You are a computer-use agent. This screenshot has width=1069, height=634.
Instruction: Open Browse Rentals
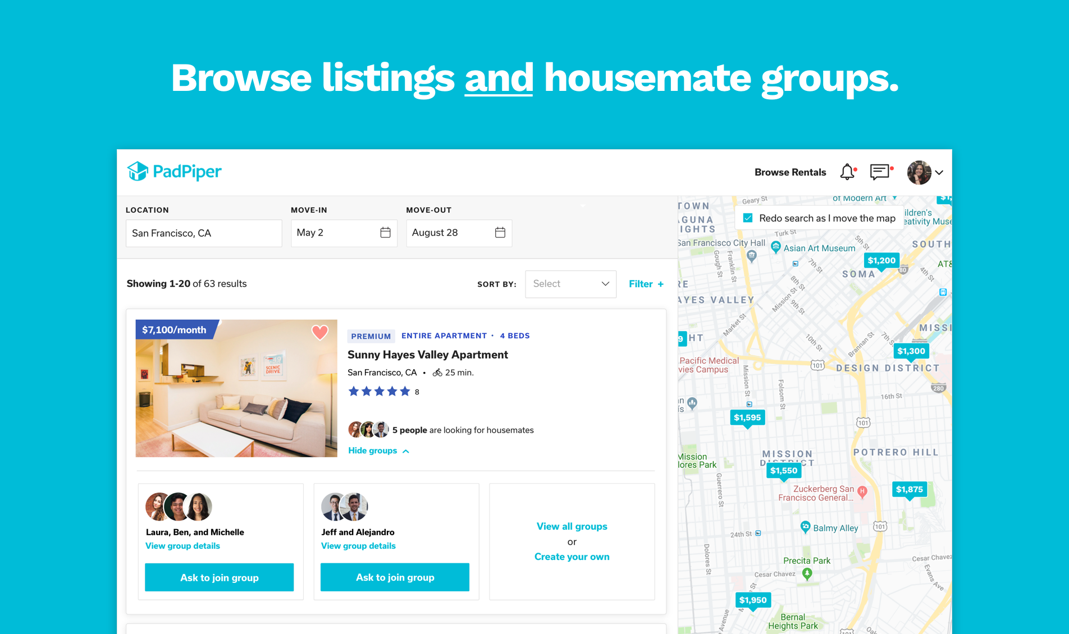pos(789,172)
